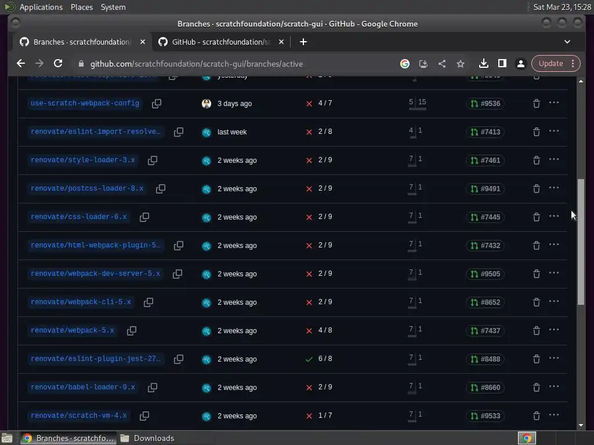Delete the renovate/webpack-5.x branch

click(537, 330)
